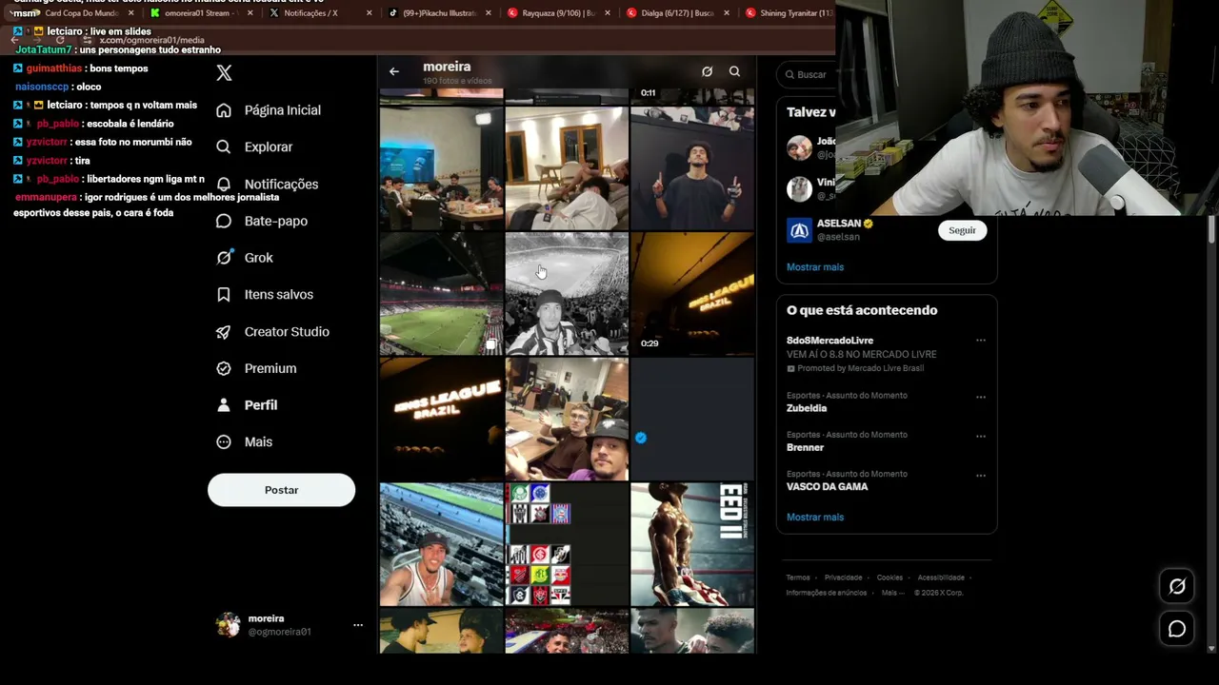Switch to the Pikachu Illustrator tab

coord(438,13)
